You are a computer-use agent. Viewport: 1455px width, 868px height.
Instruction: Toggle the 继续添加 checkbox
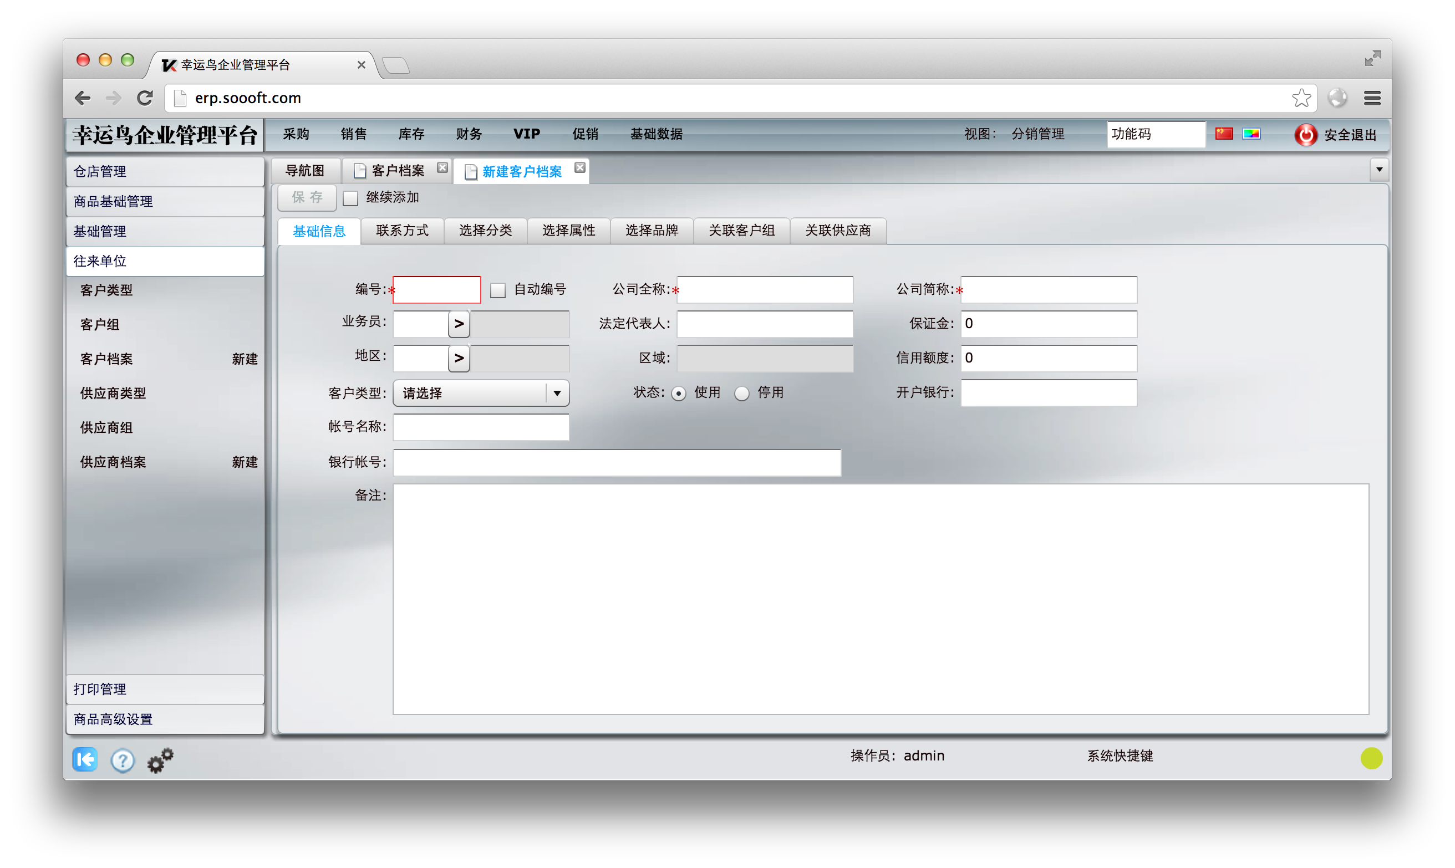click(350, 198)
